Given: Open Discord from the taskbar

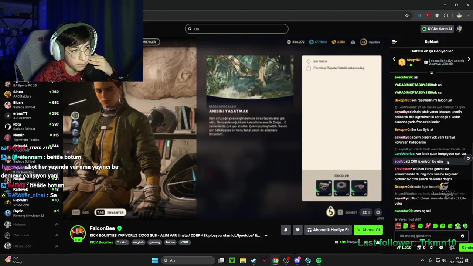Looking at the screenshot, I should 297,260.
